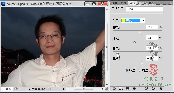Return to adjustment list arrow icon
The width and height of the screenshot is (174, 93).
click(114, 89)
